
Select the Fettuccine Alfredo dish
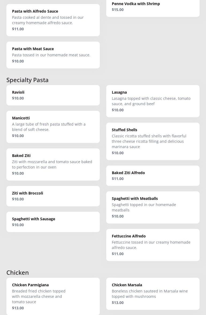pos(152,245)
